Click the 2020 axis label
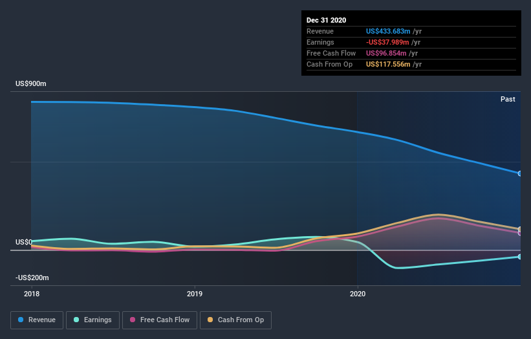This screenshot has height=339, width=531. pyautogui.click(x=358, y=294)
